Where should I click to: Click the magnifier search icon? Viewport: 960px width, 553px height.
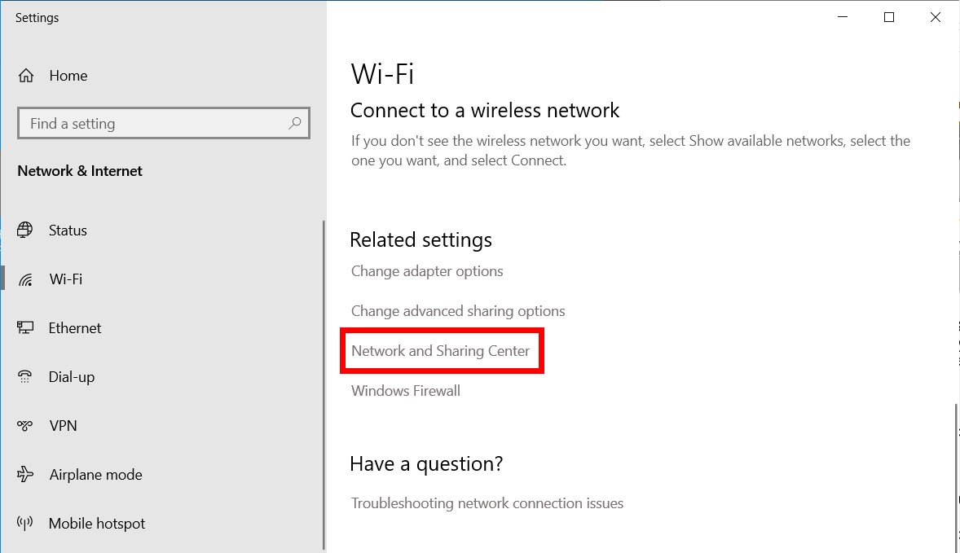[x=294, y=123]
